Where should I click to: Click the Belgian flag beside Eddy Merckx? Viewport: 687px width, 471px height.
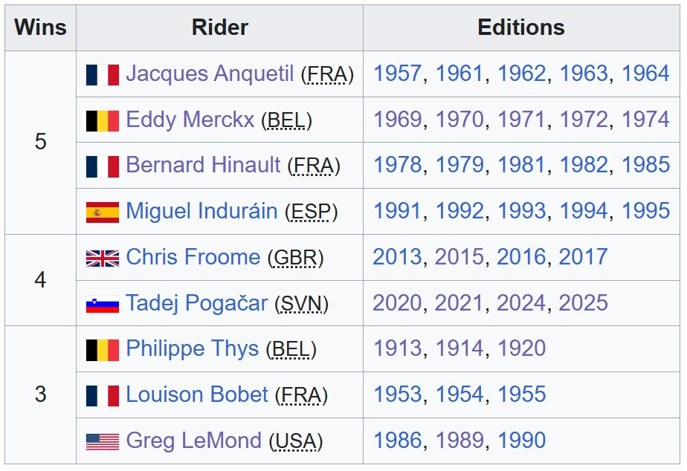pos(102,120)
